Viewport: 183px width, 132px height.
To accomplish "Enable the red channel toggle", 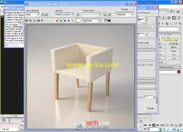I will pyautogui.click(x=57, y=21).
